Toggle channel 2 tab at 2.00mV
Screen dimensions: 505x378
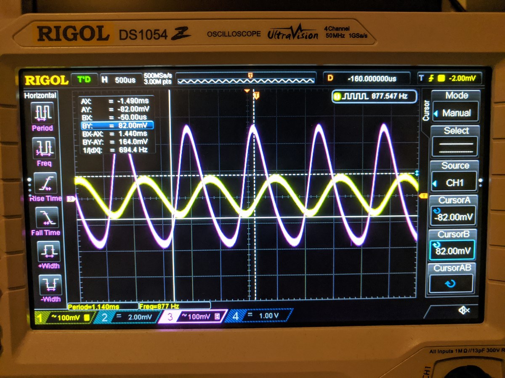click(128, 317)
